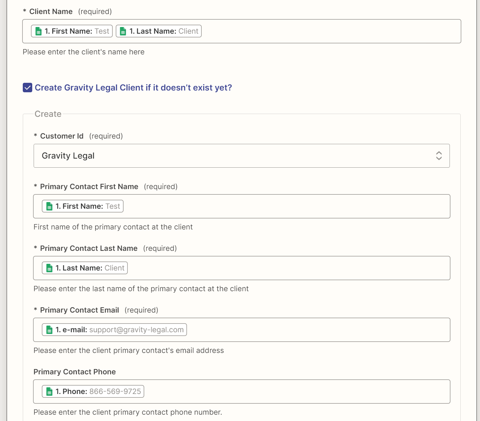480x421 pixels.
Task: Select '1. Last Name: Client' pill in Client Name
Action: click(159, 31)
